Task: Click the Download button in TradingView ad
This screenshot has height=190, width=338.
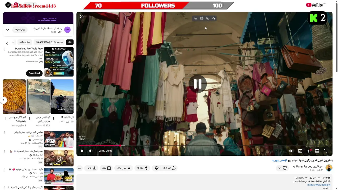Action: [x=34, y=73]
